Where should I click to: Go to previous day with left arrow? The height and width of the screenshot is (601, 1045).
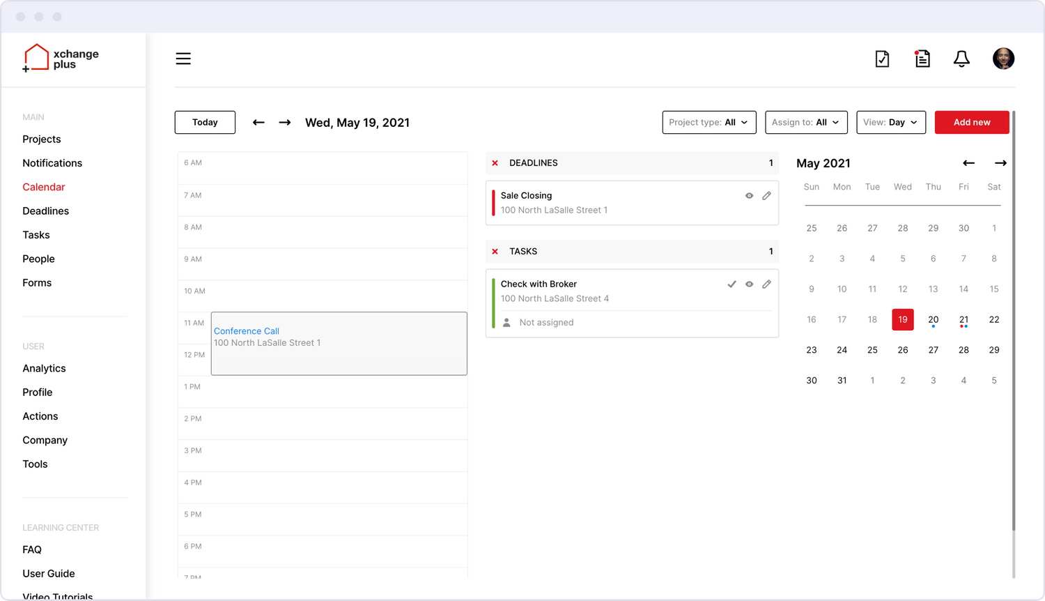click(258, 123)
